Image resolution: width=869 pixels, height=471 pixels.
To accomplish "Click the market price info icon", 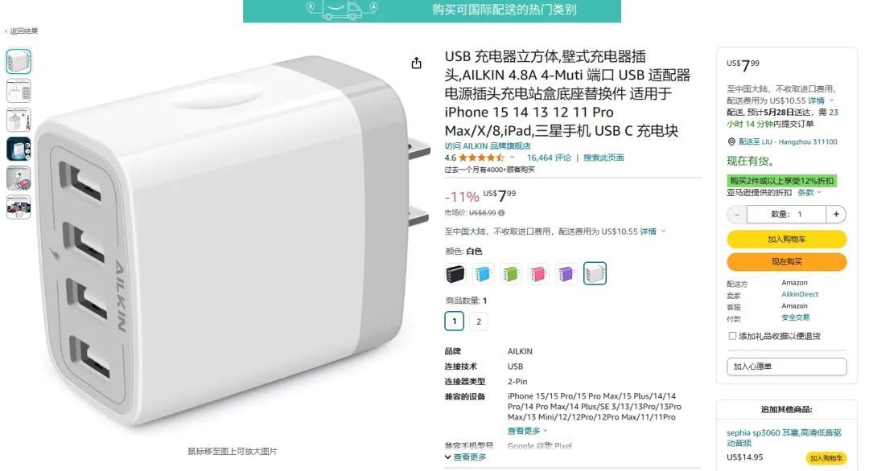I will coord(501,212).
